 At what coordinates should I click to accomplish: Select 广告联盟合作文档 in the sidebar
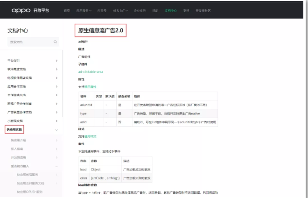(x=20, y=112)
